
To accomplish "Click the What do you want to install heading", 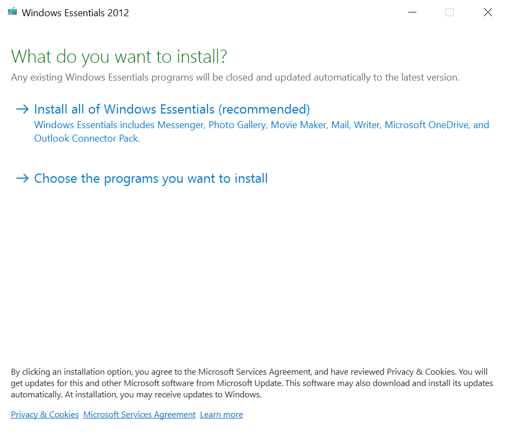I will point(119,57).
